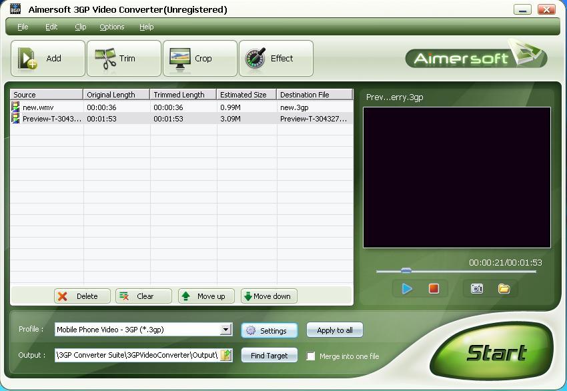
Task: Open the Trim tool
Action: (x=123, y=58)
